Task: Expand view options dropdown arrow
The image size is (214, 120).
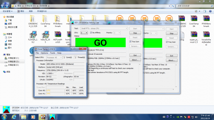Action: point(199,11)
